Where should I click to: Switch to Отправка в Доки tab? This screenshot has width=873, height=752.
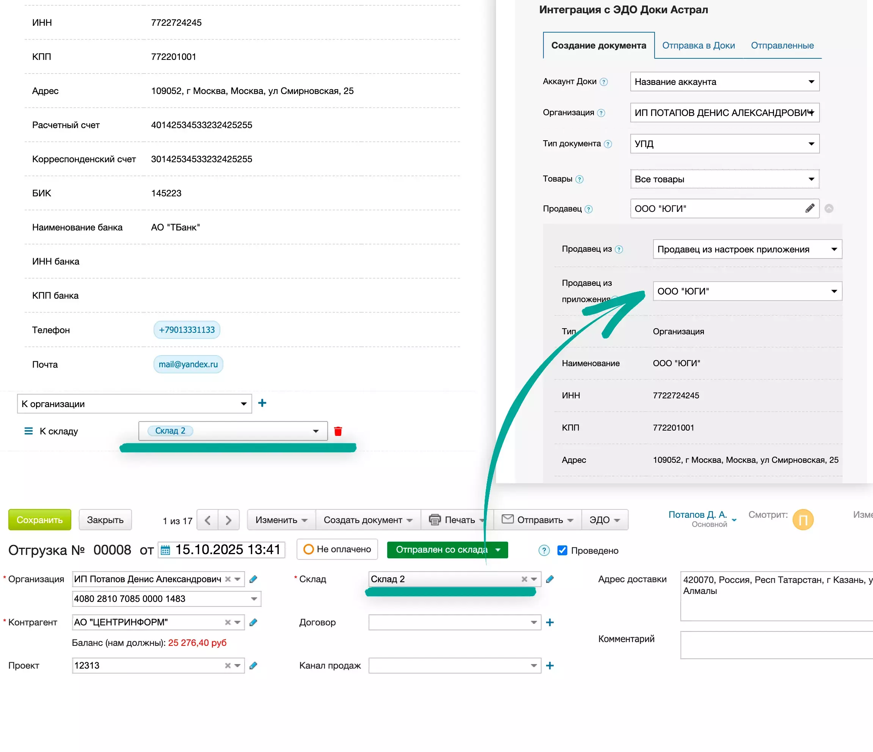tap(698, 45)
